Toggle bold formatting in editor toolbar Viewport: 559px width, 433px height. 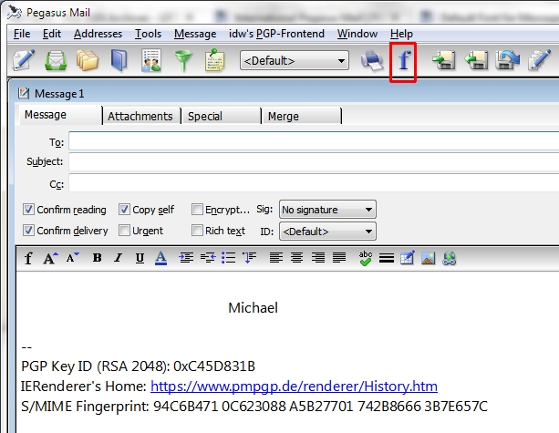click(96, 258)
